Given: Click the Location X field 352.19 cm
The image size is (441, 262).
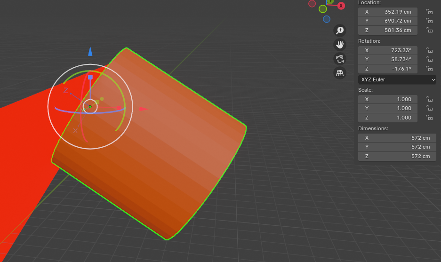Looking at the screenshot, I should [387, 12].
